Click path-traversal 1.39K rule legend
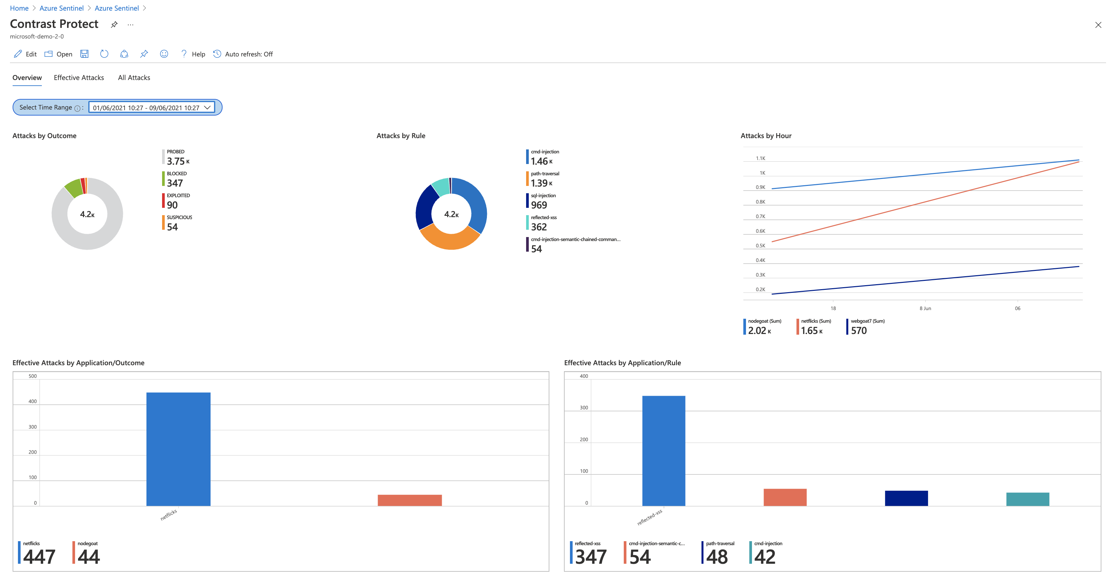1114x585 pixels. point(543,179)
